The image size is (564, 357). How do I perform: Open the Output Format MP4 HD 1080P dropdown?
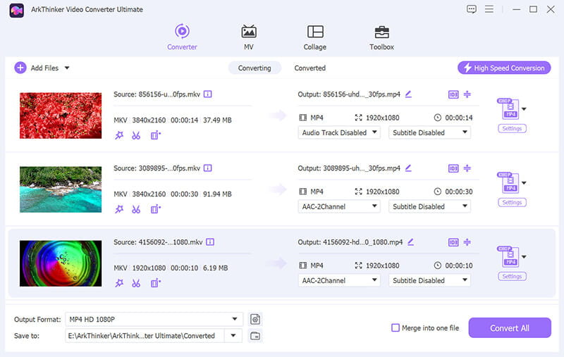point(154,319)
